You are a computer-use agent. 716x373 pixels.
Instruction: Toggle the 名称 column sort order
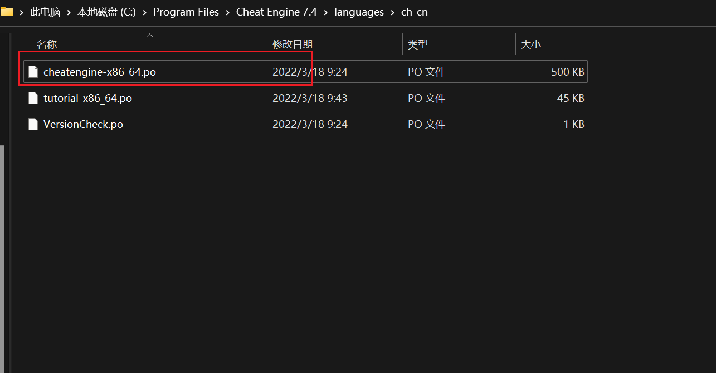[x=47, y=44]
